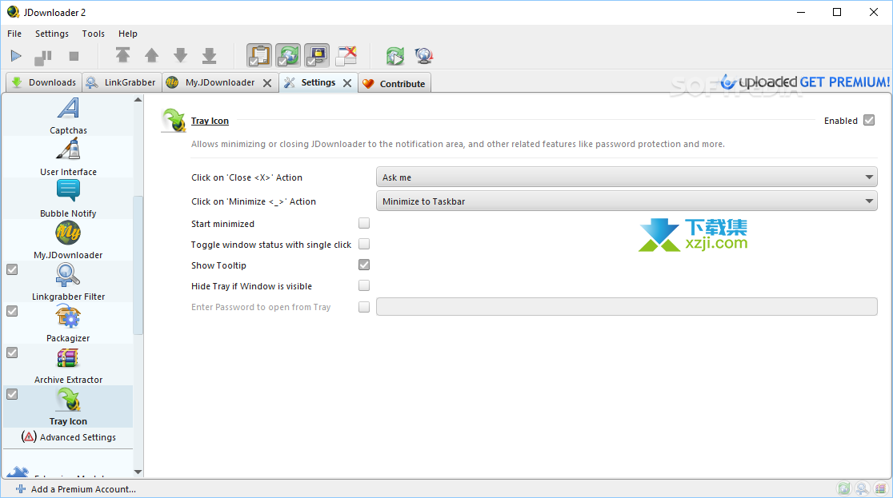
Task: Open the Tools menu
Action: tap(94, 34)
